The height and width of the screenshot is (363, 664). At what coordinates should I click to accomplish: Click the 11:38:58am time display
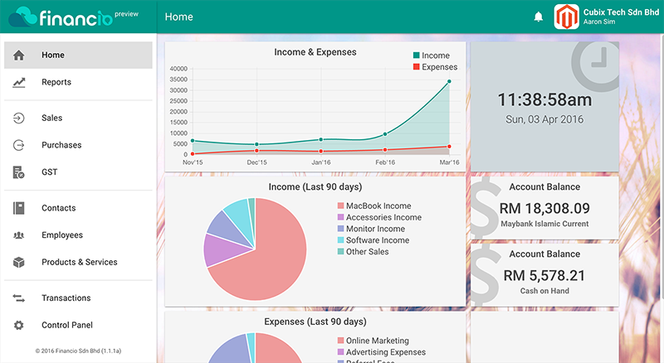pyautogui.click(x=544, y=100)
